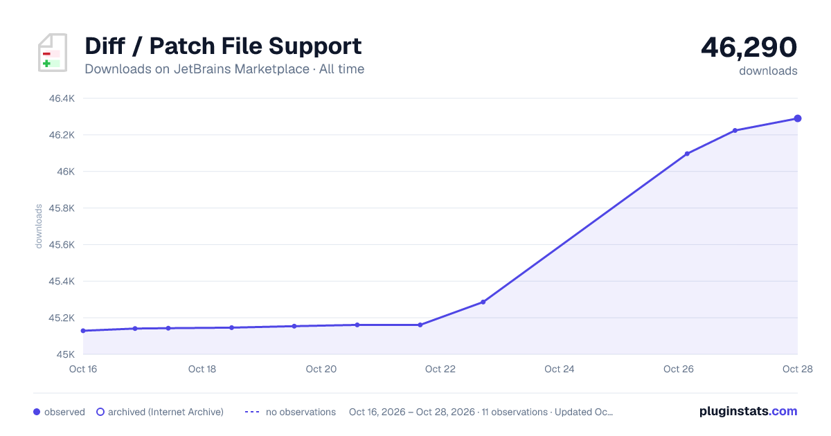
Task: Click the '46.4K' y-axis label
Action: pyautogui.click(x=62, y=98)
